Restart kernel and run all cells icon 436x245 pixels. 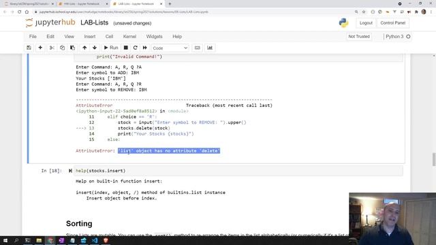point(145,48)
